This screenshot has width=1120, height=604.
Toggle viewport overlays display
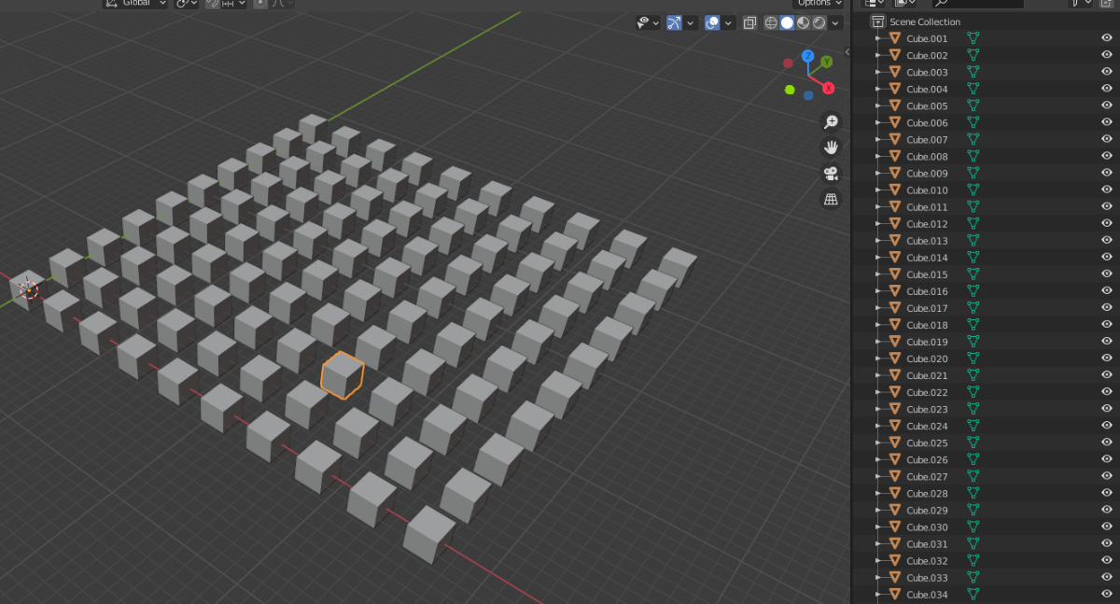coord(712,22)
